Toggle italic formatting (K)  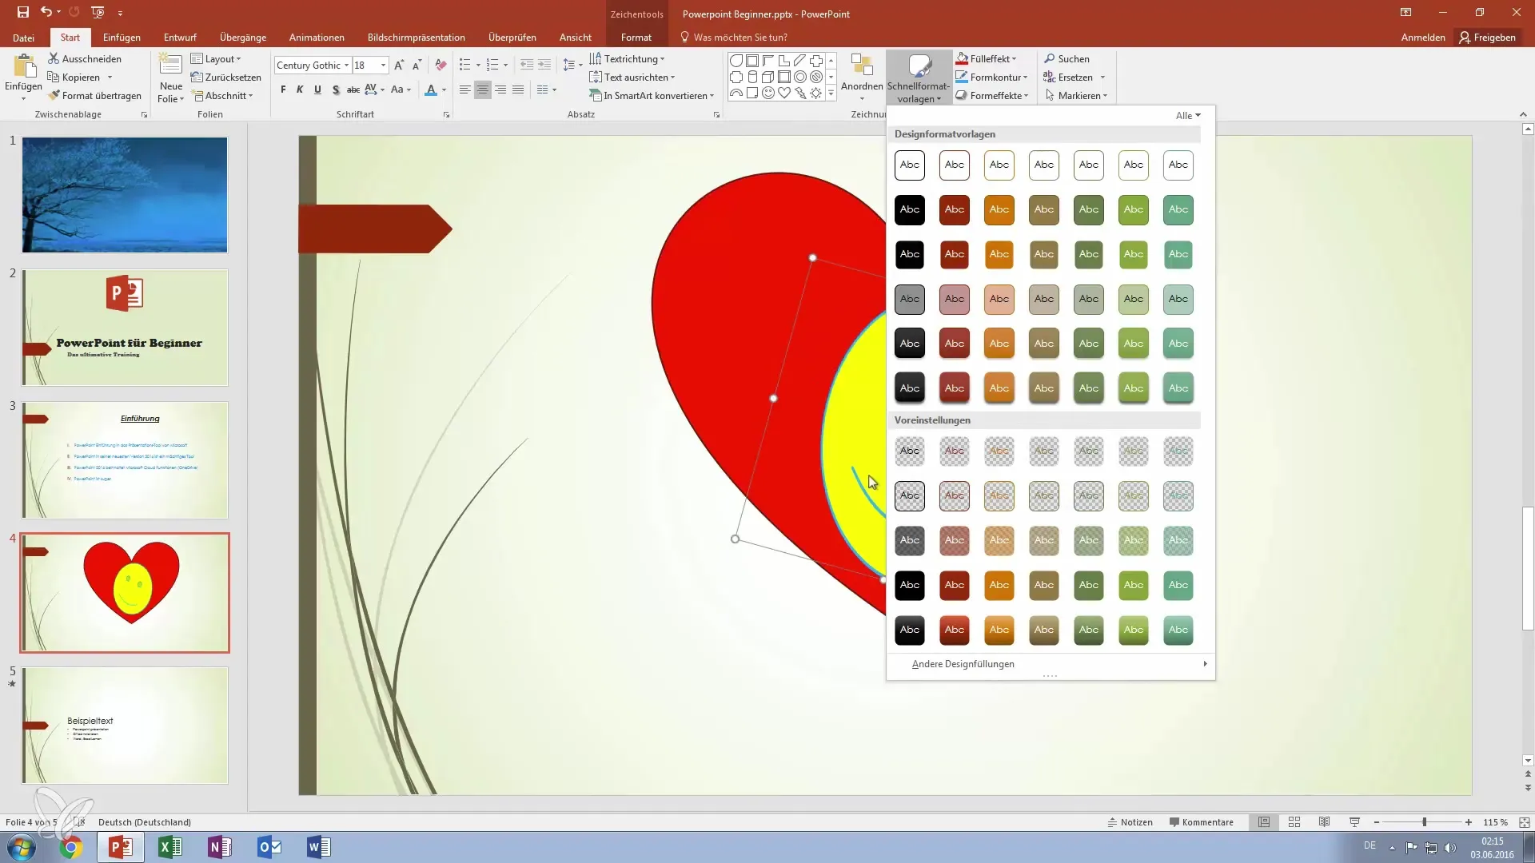click(x=300, y=89)
